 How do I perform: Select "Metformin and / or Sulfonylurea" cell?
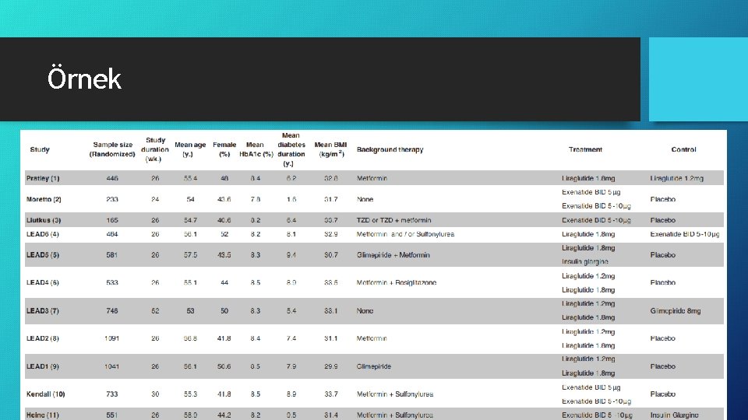tap(405, 234)
